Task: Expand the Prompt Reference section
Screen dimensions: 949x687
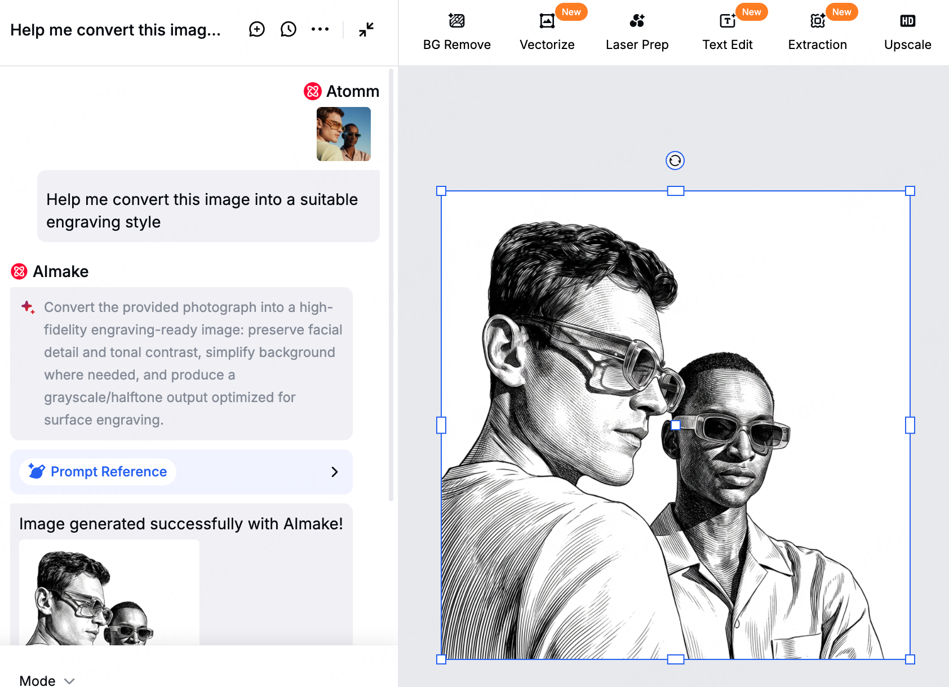Action: [109, 472]
